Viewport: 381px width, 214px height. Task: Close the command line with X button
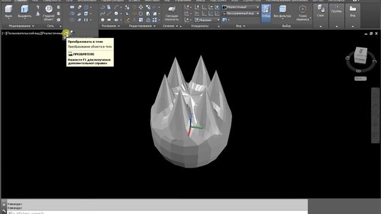(4, 204)
